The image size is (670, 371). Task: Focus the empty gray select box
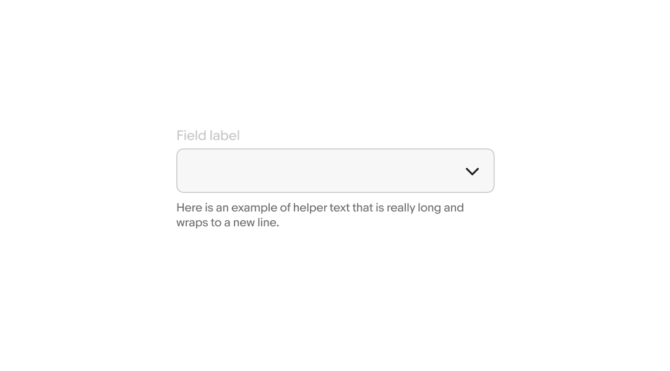click(335, 171)
